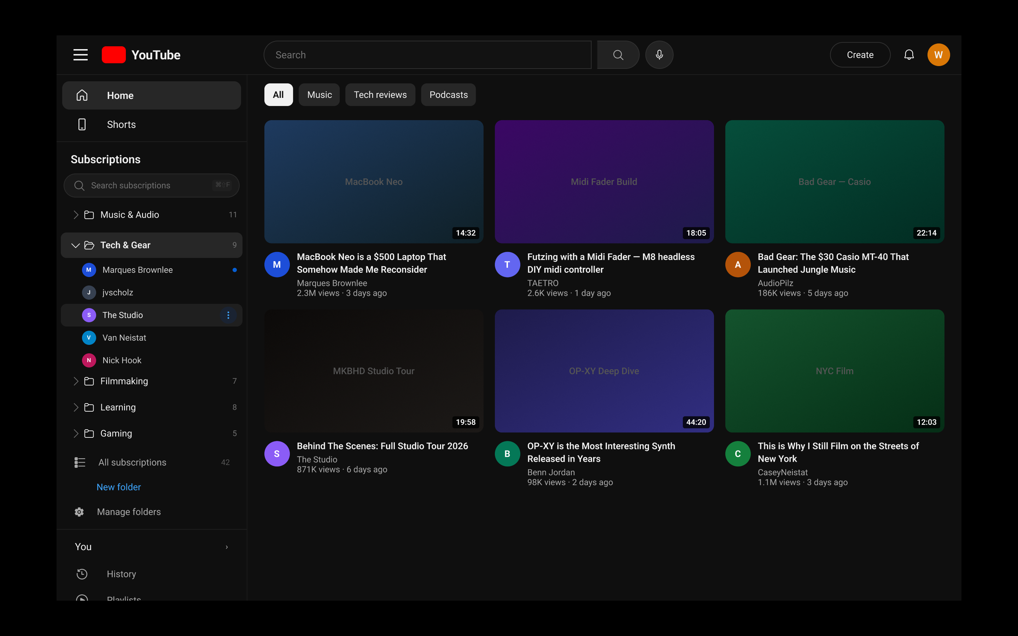Open History page label
1018x636 pixels.
click(x=122, y=574)
